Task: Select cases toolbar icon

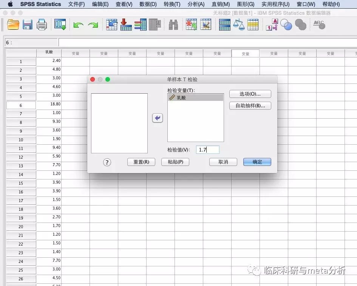Action: 253,25
